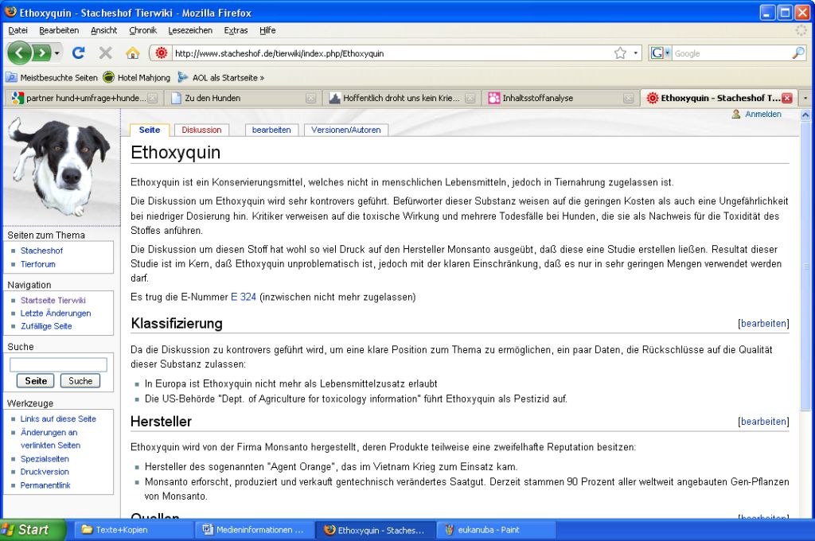Click the site favicon in the address bar
This screenshot has height=541, width=815.
coord(161,53)
